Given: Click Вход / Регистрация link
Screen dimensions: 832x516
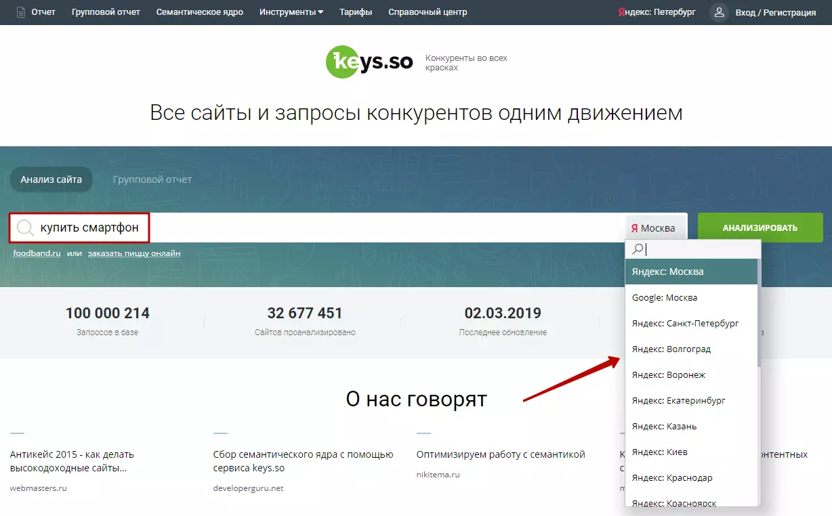Looking at the screenshot, I should click(x=776, y=12).
